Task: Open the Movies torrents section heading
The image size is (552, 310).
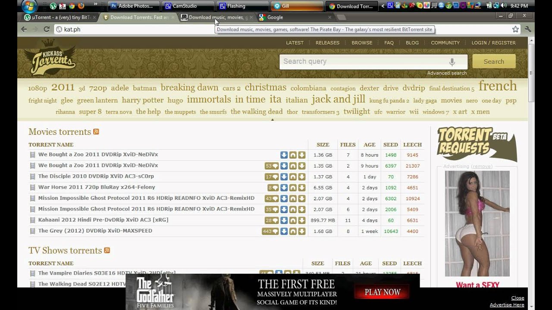Action: coord(60,132)
